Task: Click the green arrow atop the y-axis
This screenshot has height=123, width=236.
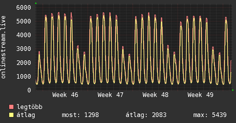Action: (36, 3)
